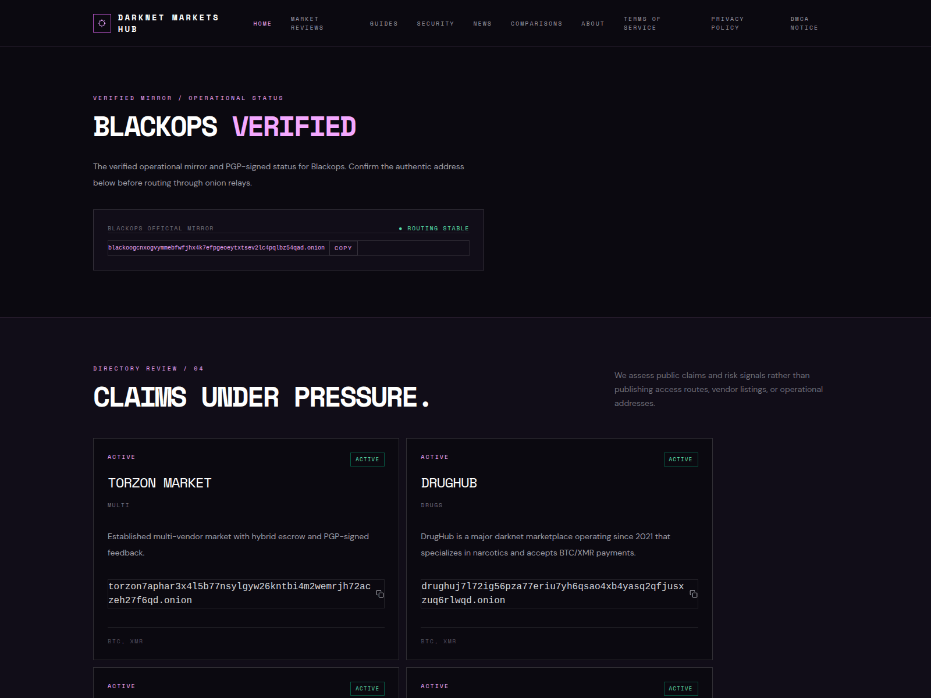The width and height of the screenshot is (931, 698).
Task: Click the green ACTIVE badge on DrugHub
Action: [x=681, y=460]
